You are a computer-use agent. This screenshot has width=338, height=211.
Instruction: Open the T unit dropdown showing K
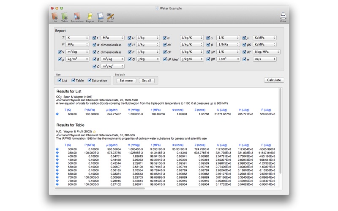(77, 38)
